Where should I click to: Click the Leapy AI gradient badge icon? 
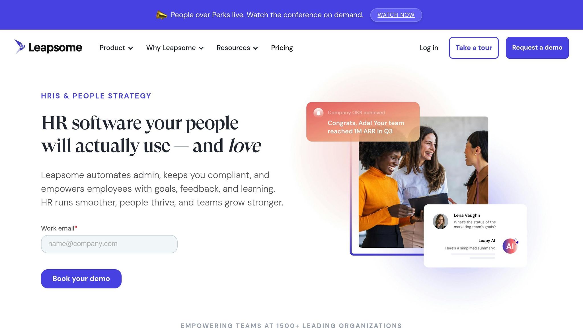point(510,246)
